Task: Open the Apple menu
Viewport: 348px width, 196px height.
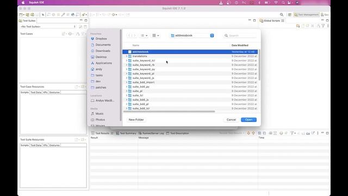Action: (x=23, y=3)
